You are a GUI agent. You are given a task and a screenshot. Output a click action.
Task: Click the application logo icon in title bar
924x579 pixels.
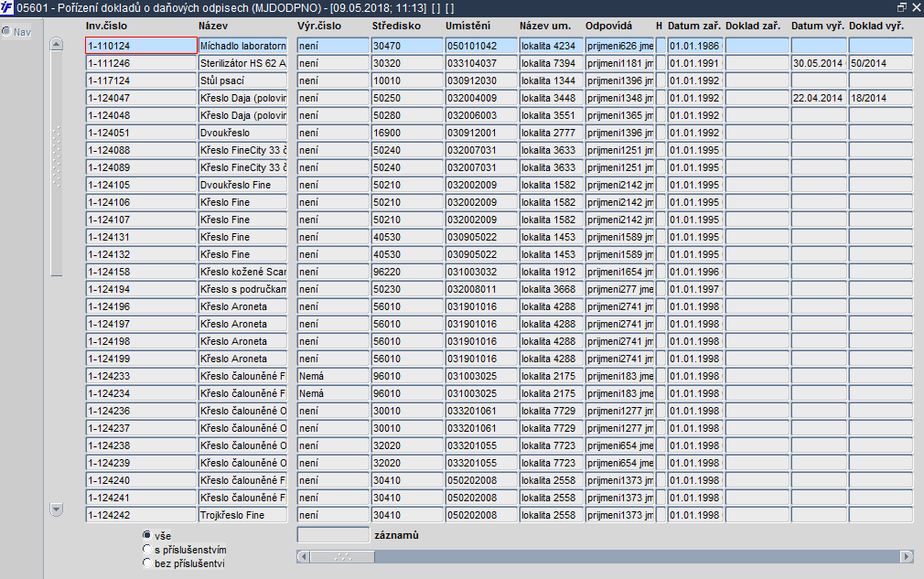6,7
